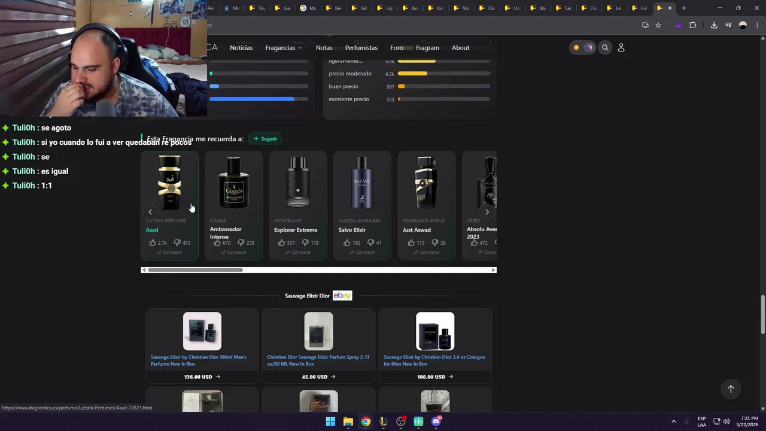
Task: Click Comparar under Asad
Action: 169,252
